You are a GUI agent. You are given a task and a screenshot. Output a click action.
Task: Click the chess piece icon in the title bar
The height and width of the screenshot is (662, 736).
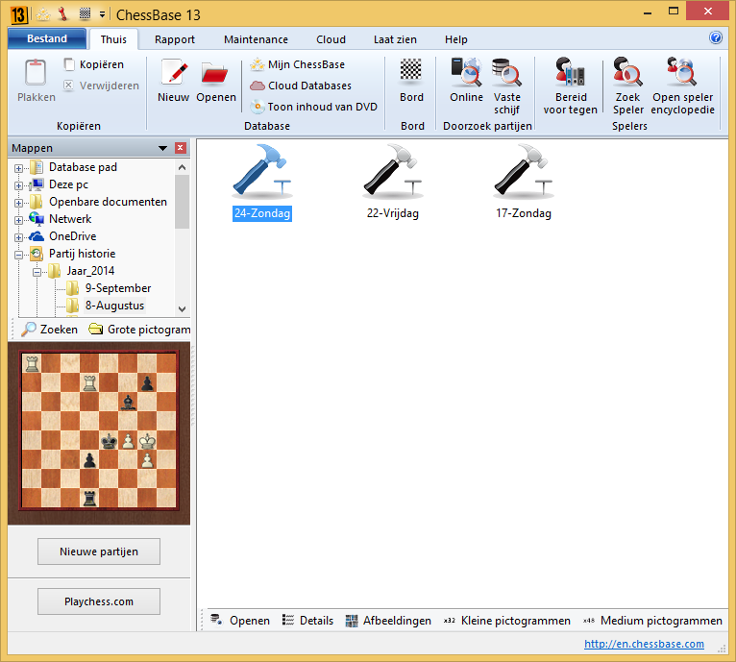(62, 14)
